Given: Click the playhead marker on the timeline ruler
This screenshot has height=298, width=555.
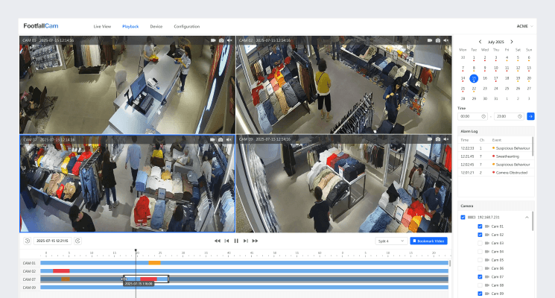Looking at the screenshot, I should (x=136, y=250).
